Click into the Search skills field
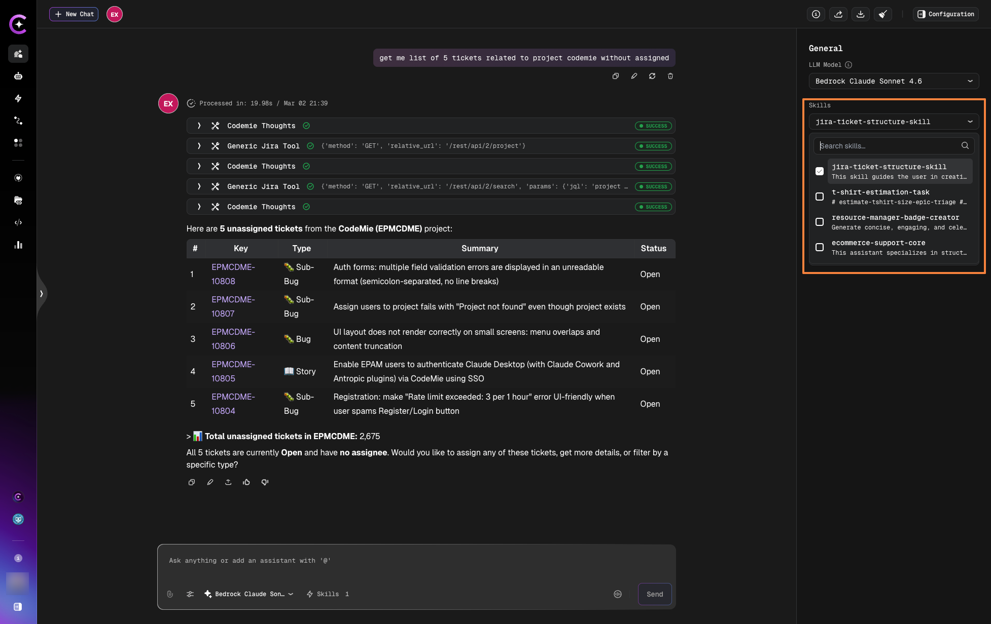This screenshot has width=991, height=624. pos(888,146)
